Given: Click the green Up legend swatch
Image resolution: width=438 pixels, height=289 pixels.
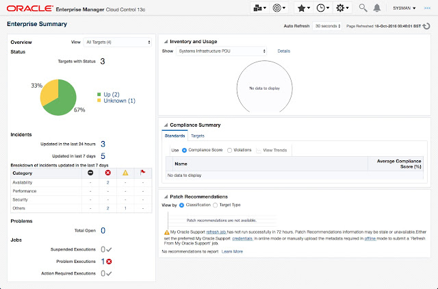Looking at the screenshot, I should [99, 95].
